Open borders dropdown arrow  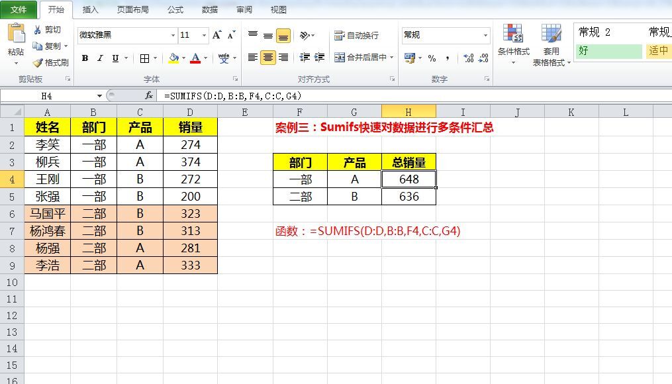click(x=155, y=58)
